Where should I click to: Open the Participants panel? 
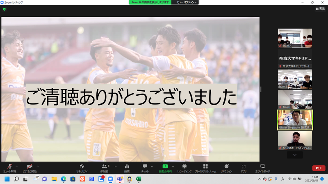point(105,167)
